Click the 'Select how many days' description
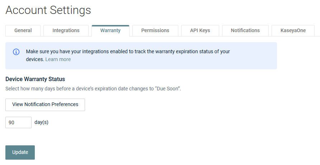Screen dimensions: 320x165 click(93, 89)
